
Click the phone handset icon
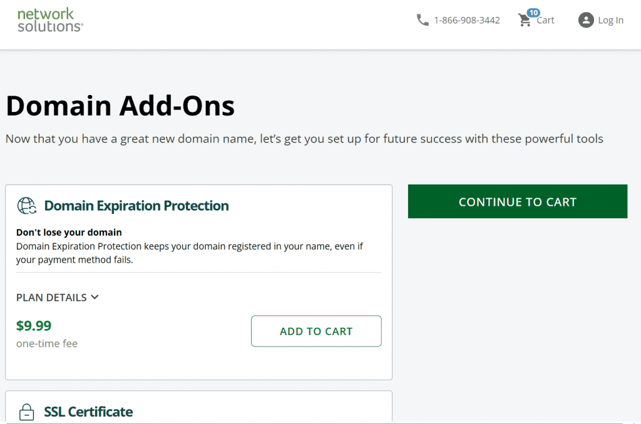pyautogui.click(x=423, y=20)
